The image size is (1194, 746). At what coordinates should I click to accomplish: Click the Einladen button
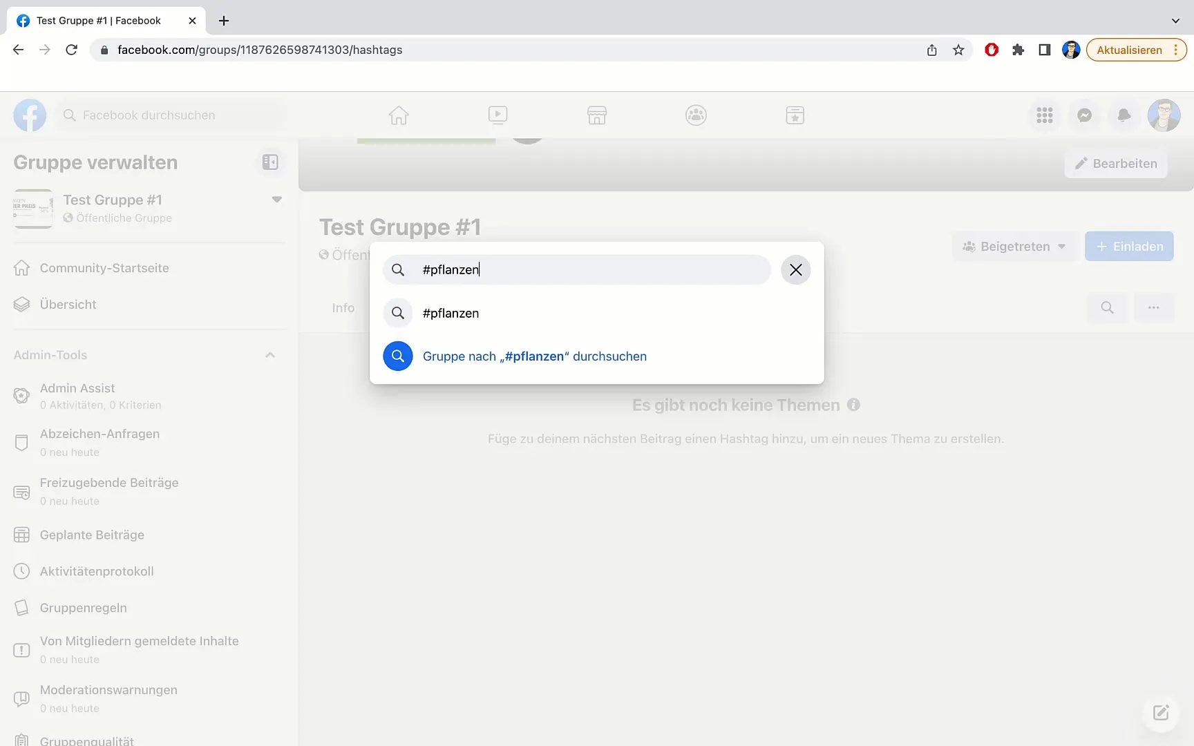point(1129,247)
